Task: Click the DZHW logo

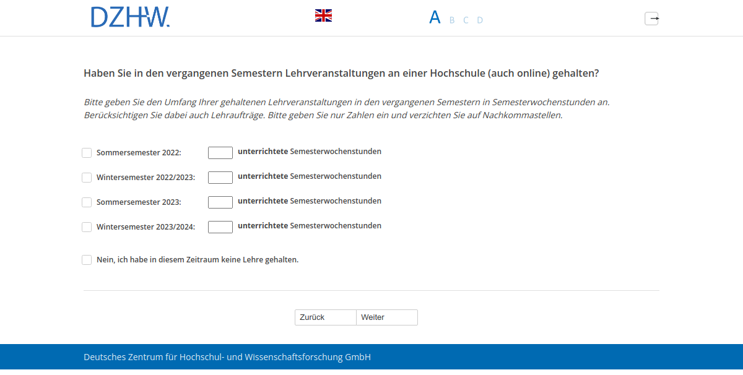Action: 130,17
